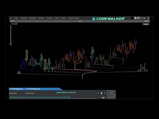Click the refresh arrow icon
Image resolution: width=159 pixels, height=119 pixels.
click(x=141, y=18)
